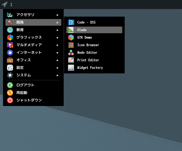The image size is (182, 151).
Task: Click the Glade app icon
Action: coord(71,30)
